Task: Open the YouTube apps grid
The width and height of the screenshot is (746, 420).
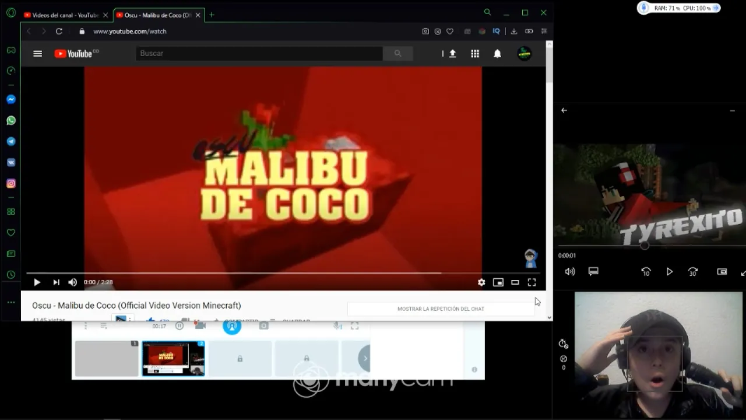Action: pos(475,54)
